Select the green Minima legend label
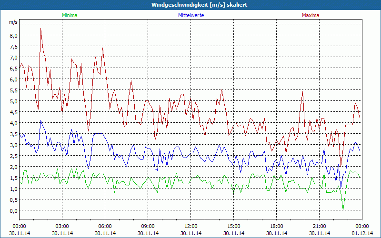Image resolution: width=381 pixels, height=238 pixels. coord(70,15)
